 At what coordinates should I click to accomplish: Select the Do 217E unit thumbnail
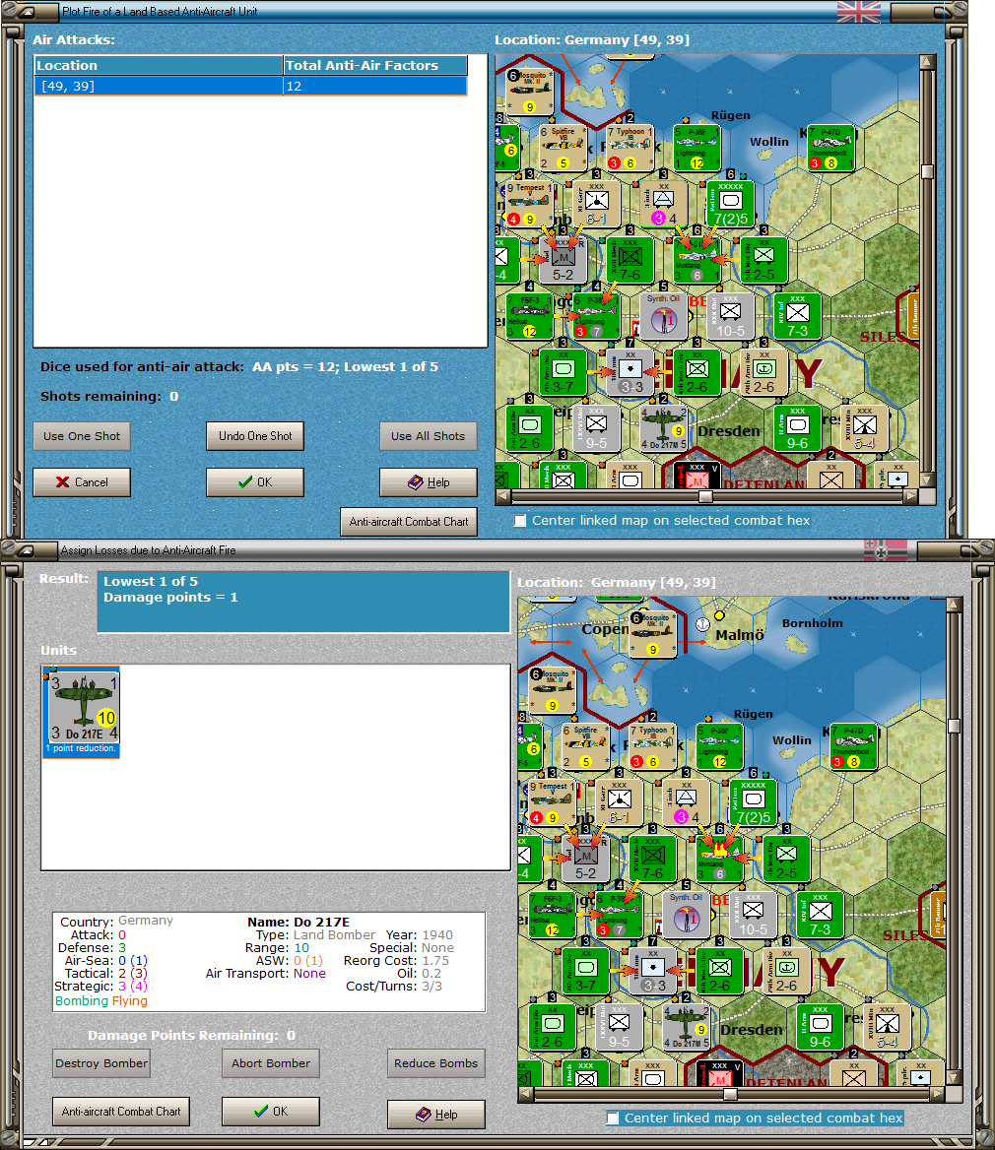(x=82, y=712)
